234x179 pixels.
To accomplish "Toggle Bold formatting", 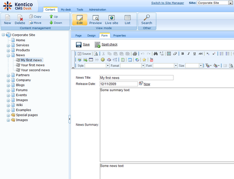I will tap(183, 54).
